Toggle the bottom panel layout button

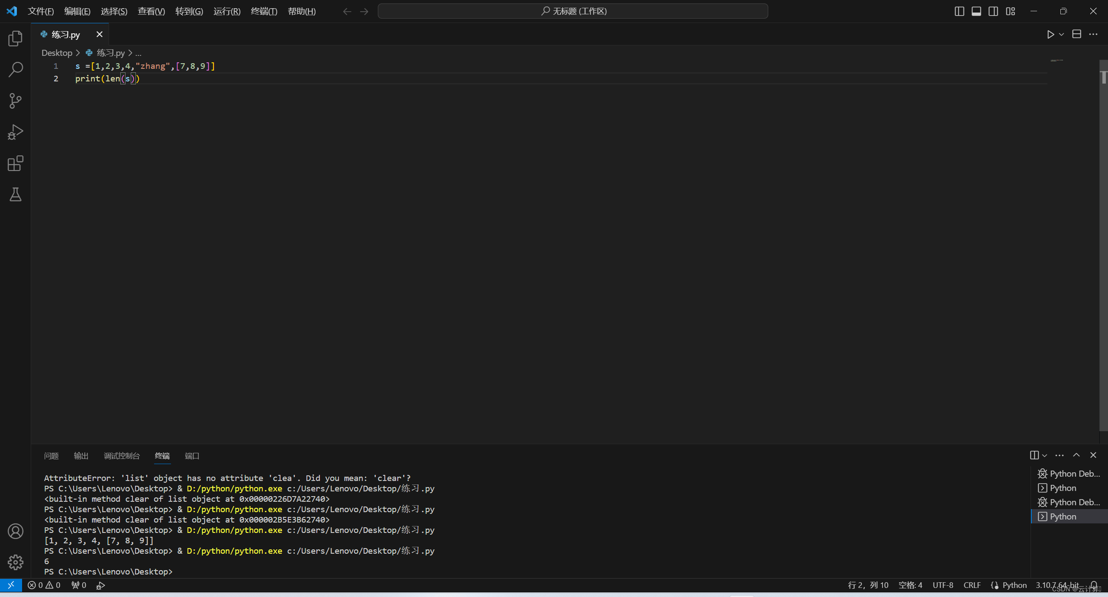click(976, 11)
